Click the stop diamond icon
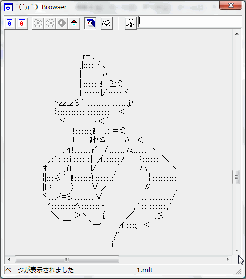Image resolution: width=246 pixels, height=279 pixels. [x=62, y=23]
